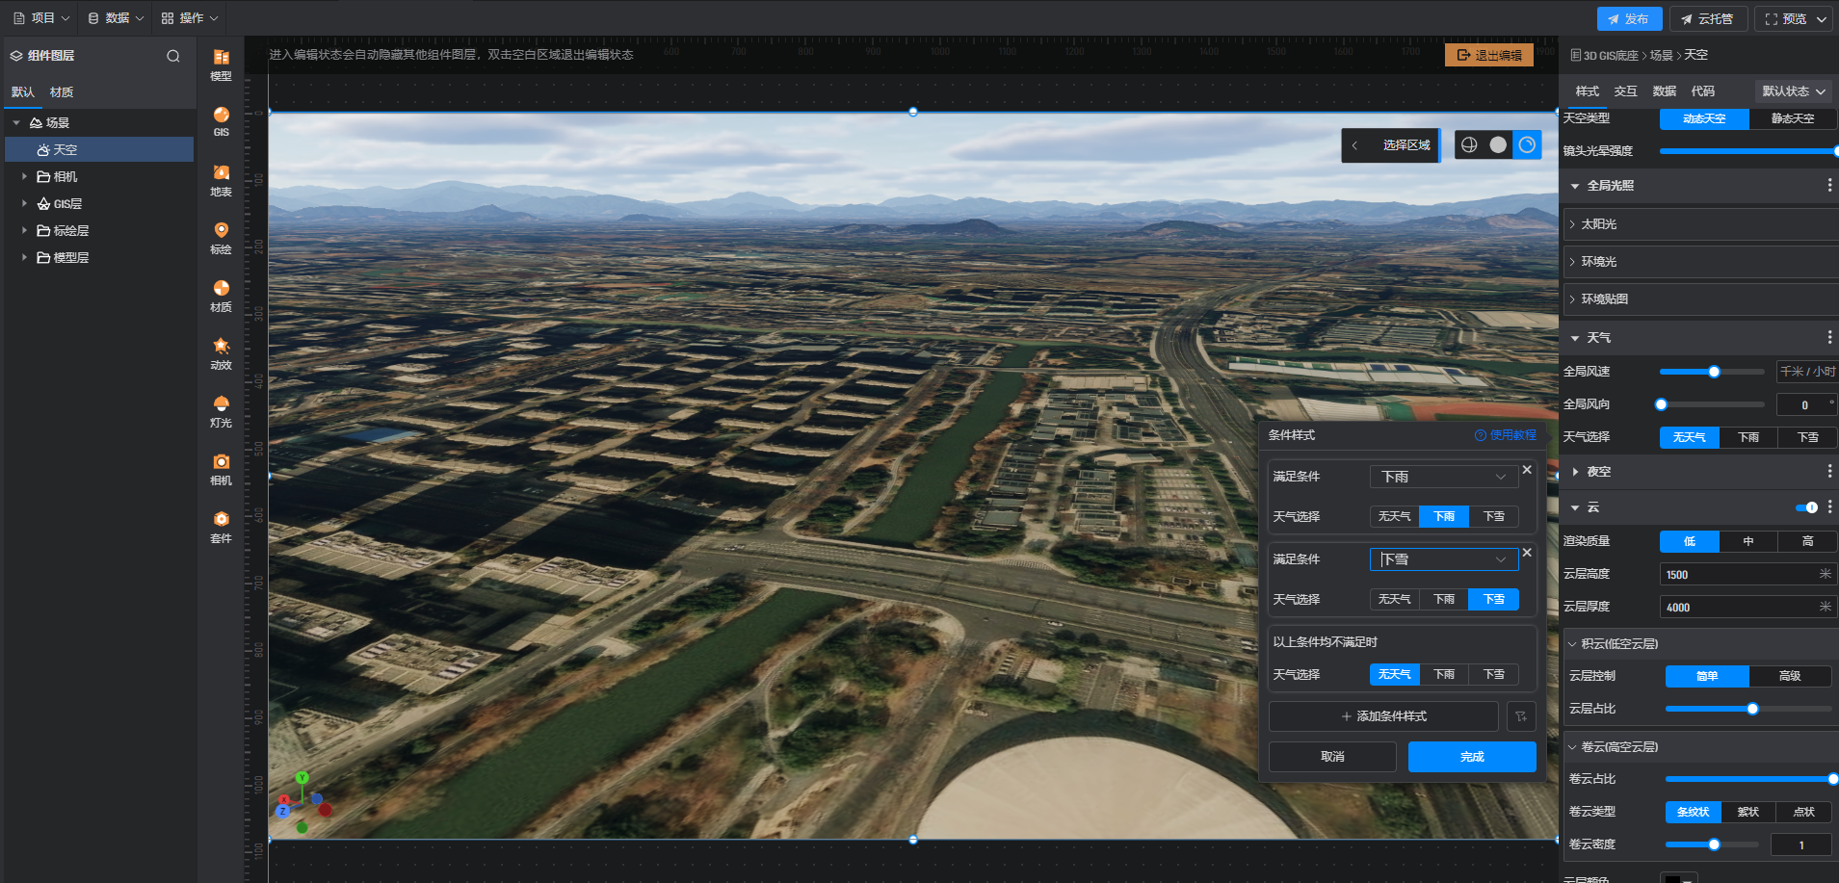Open the 材质 material tool icon
This screenshot has height=883, width=1839.
(x=221, y=296)
